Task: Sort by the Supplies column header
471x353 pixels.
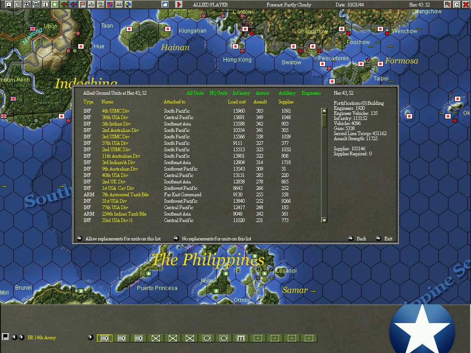Action: point(286,102)
